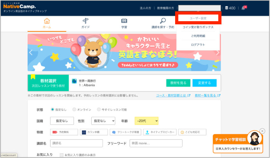Viewport: 270px width, 158px height.
Task: Click the Home house icon
Action: pos(47,21)
